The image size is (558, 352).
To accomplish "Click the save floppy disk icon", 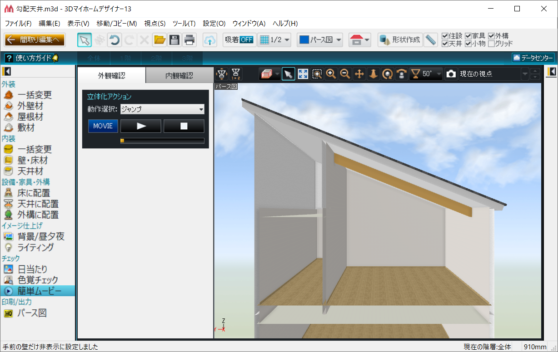I will pyautogui.click(x=174, y=40).
